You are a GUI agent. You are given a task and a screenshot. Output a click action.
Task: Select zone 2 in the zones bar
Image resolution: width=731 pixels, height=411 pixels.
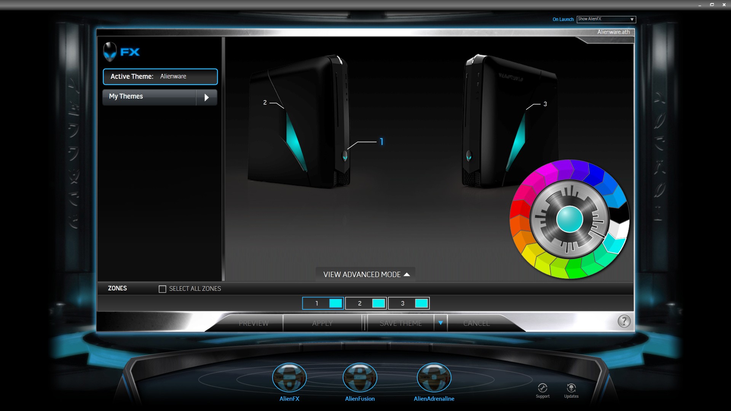point(366,303)
